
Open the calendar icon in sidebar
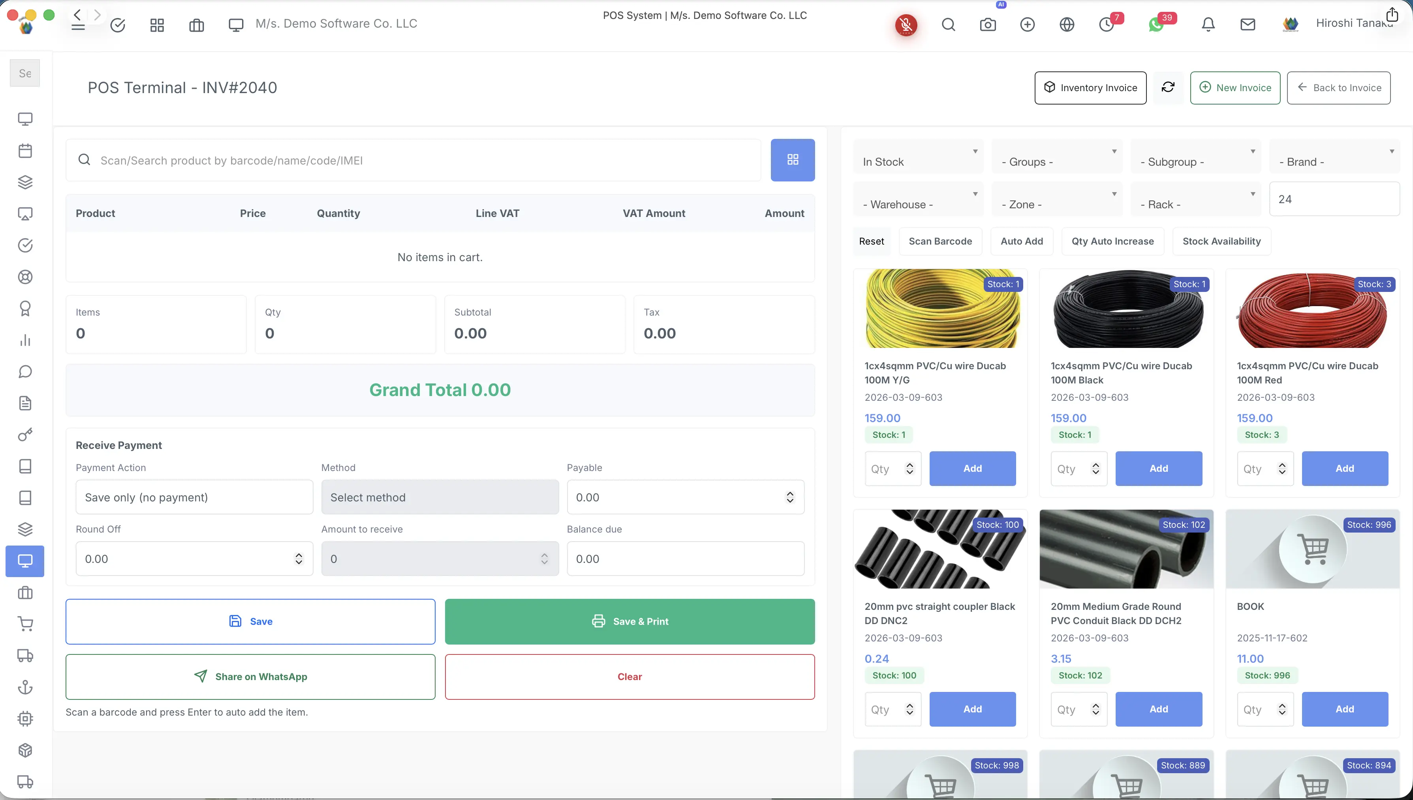tap(25, 151)
